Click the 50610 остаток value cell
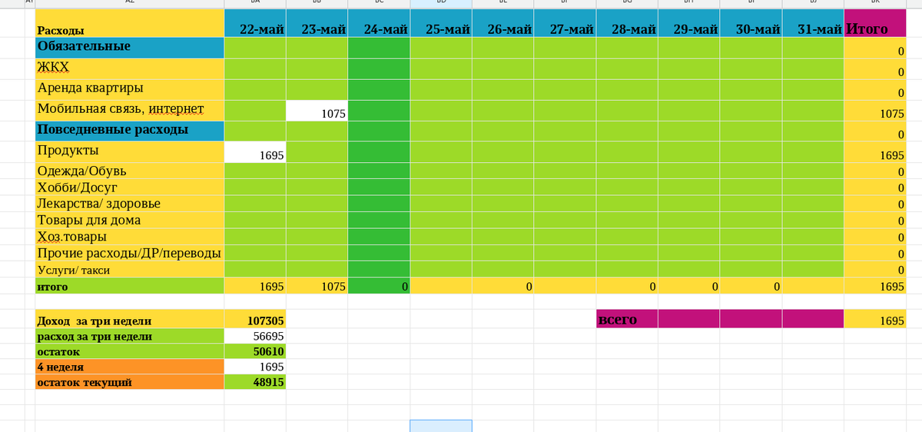The width and height of the screenshot is (922, 432). click(255, 351)
